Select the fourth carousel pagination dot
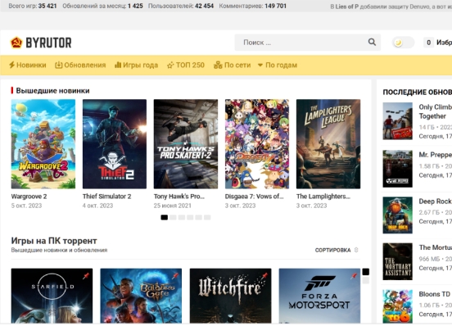This screenshot has width=452, height=326. pos(190,217)
